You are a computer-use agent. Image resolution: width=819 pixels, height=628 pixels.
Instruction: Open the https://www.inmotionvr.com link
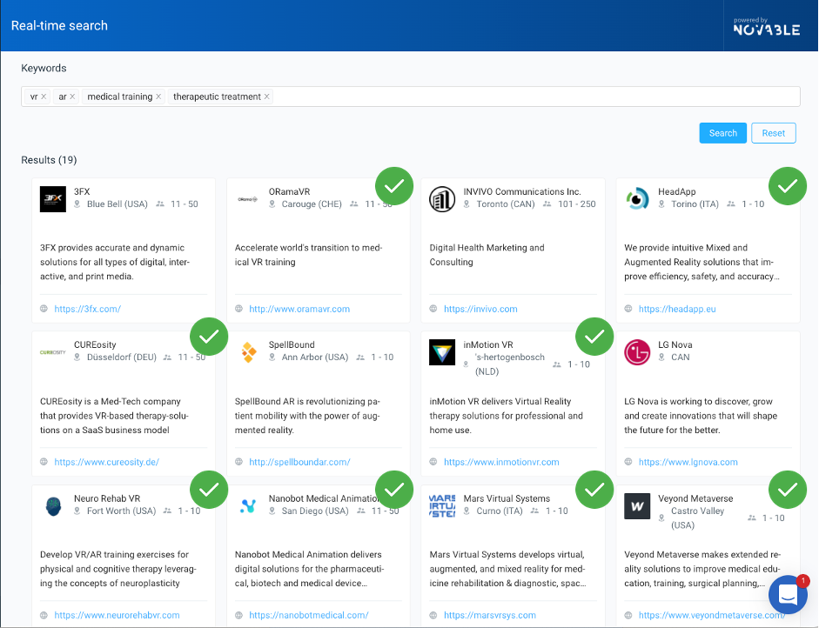[501, 462]
